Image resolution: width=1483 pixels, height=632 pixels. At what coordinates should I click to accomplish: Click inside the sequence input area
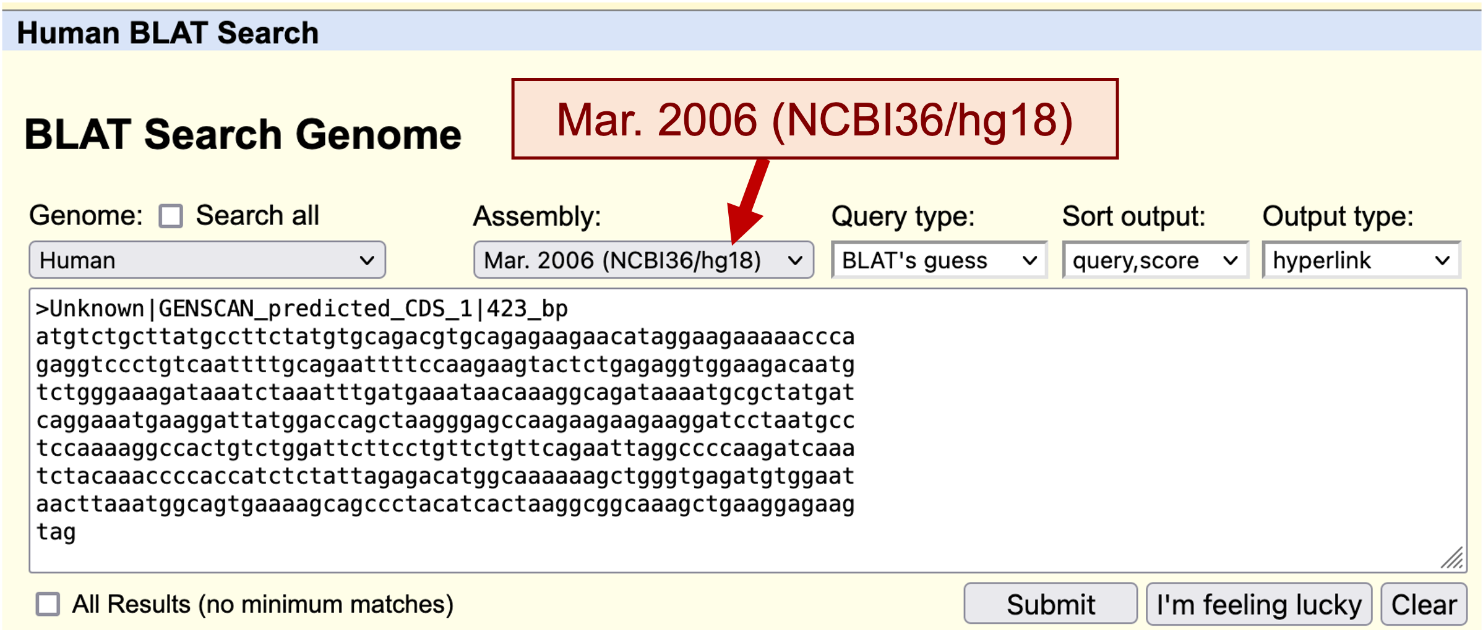coord(748,430)
